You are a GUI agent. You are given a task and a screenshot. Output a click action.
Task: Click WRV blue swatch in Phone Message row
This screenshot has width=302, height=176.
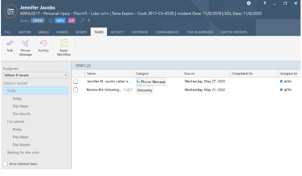[281, 81]
